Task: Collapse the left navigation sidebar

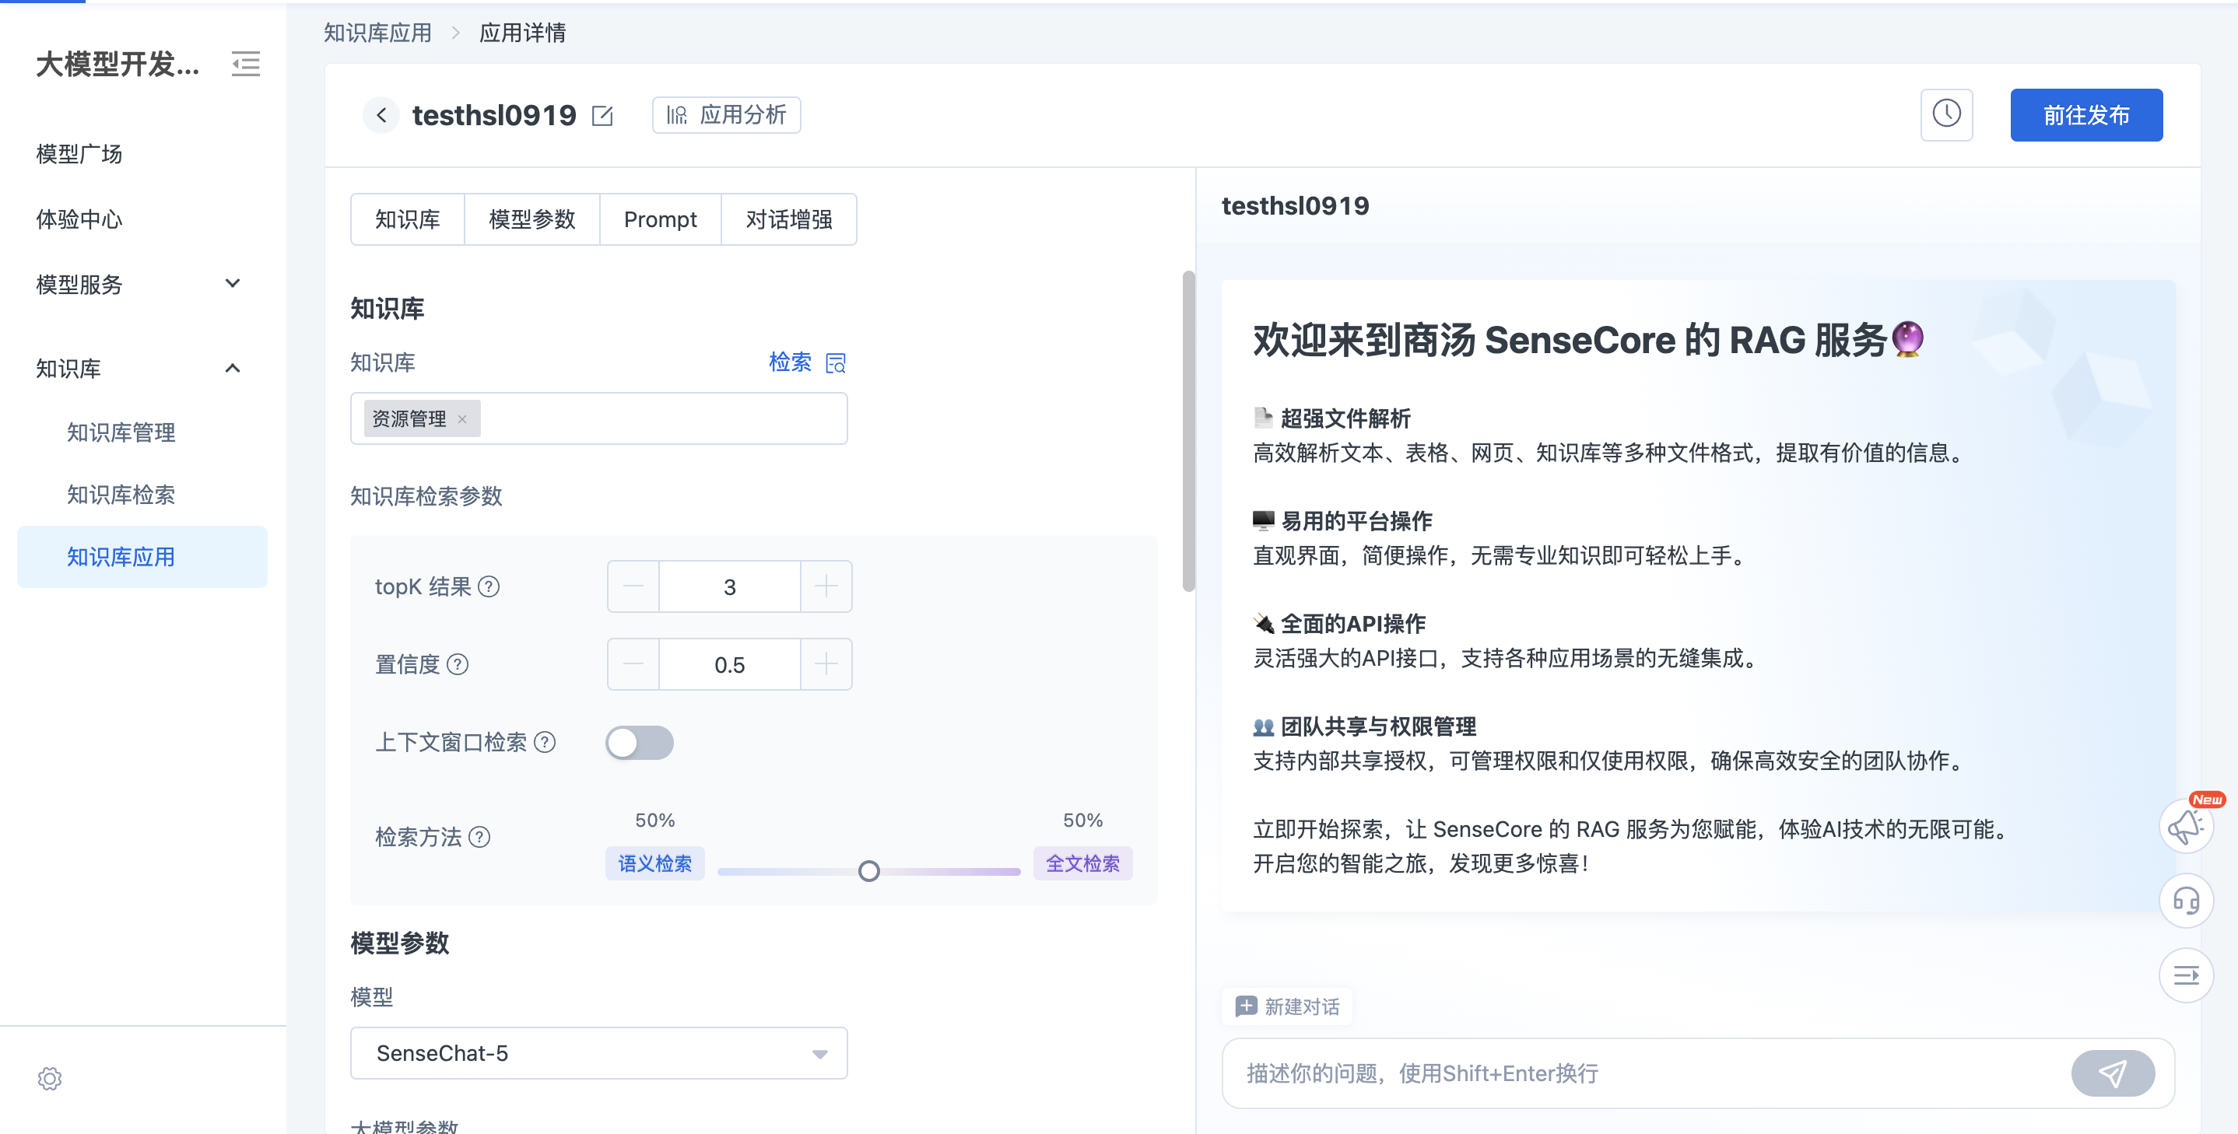Action: click(246, 63)
